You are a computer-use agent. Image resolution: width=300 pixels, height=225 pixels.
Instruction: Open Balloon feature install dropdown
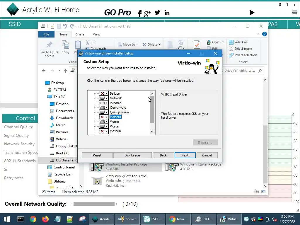[x=104, y=93]
